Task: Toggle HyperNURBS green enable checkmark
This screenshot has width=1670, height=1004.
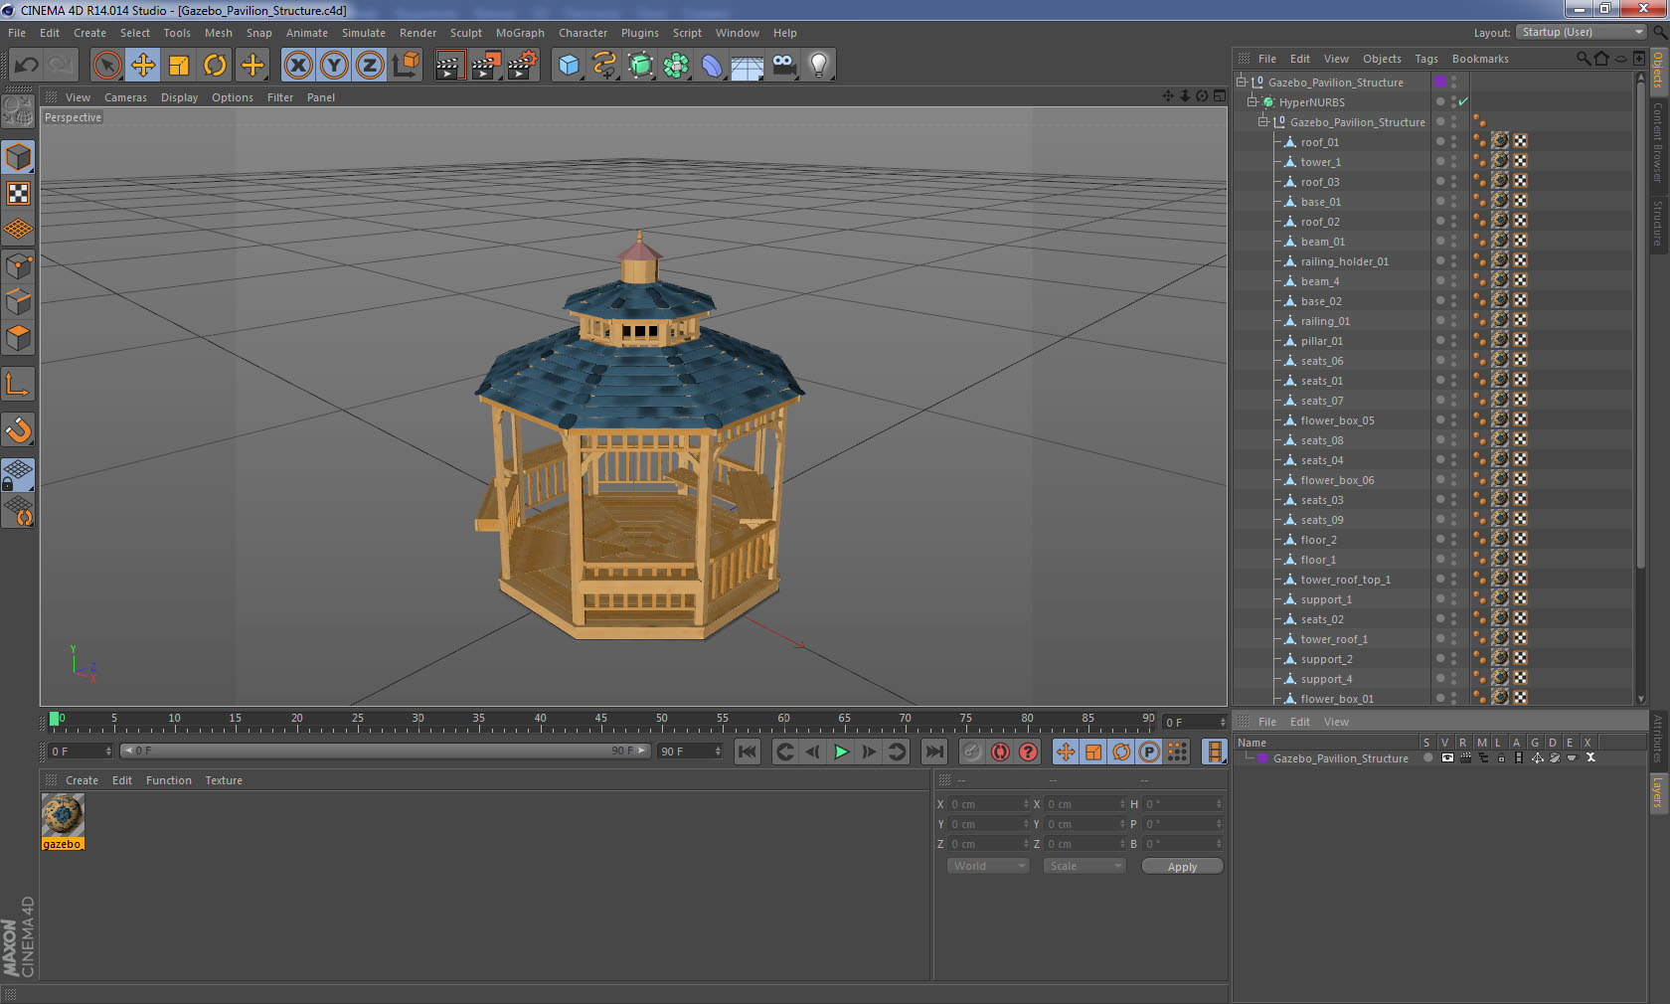Action: (1463, 102)
